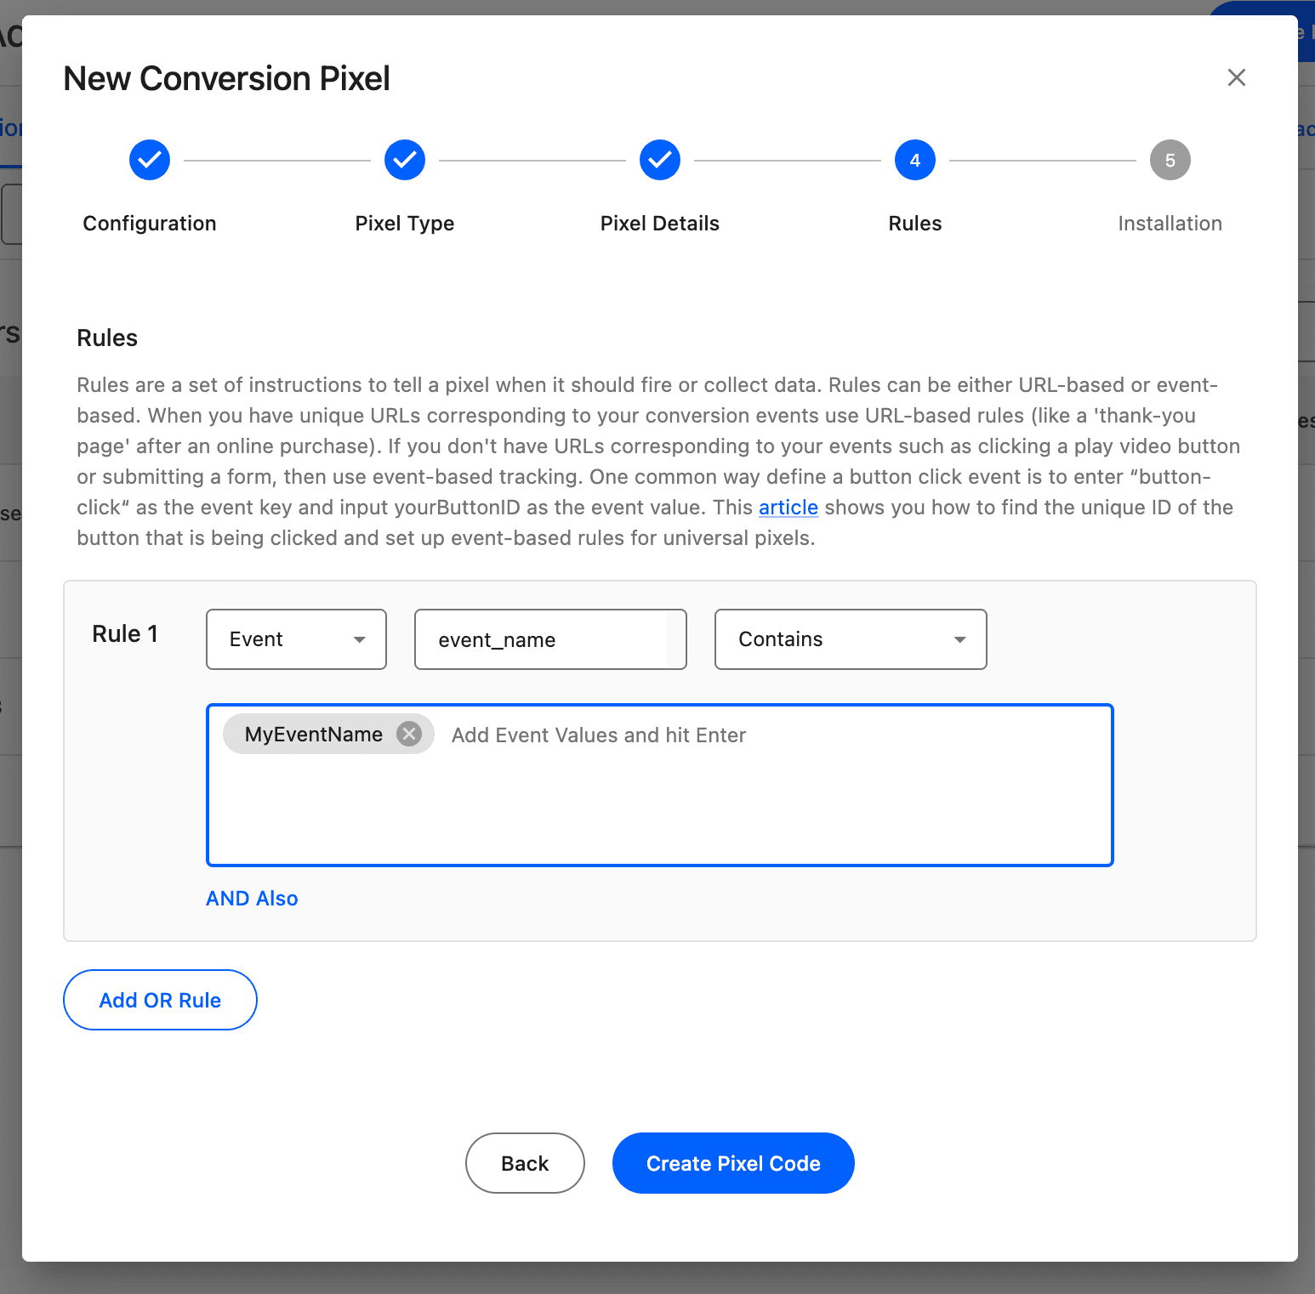The height and width of the screenshot is (1294, 1315).
Task: Select the Configuration step label
Action: tap(150, 224)
